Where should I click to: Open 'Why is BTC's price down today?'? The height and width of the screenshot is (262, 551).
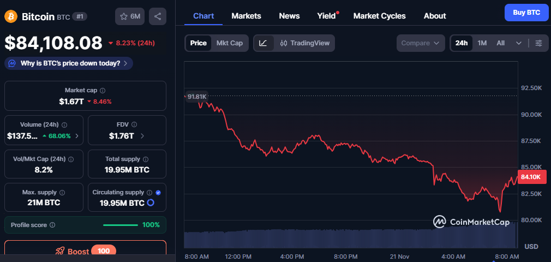point(69,63)
